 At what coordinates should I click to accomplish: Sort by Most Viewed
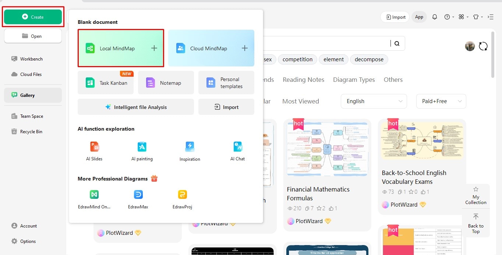coord(300,101)
